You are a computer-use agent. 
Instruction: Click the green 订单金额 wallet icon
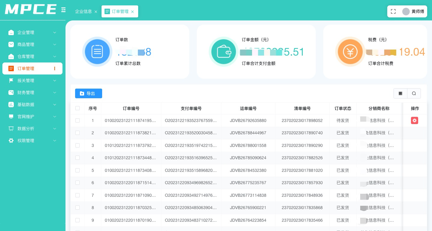click(224, 52)
